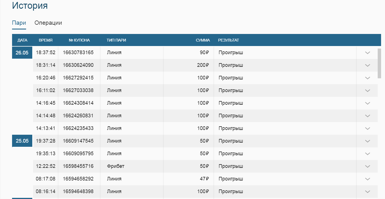Expand details for coupon 16630624090

click(368, 65)
